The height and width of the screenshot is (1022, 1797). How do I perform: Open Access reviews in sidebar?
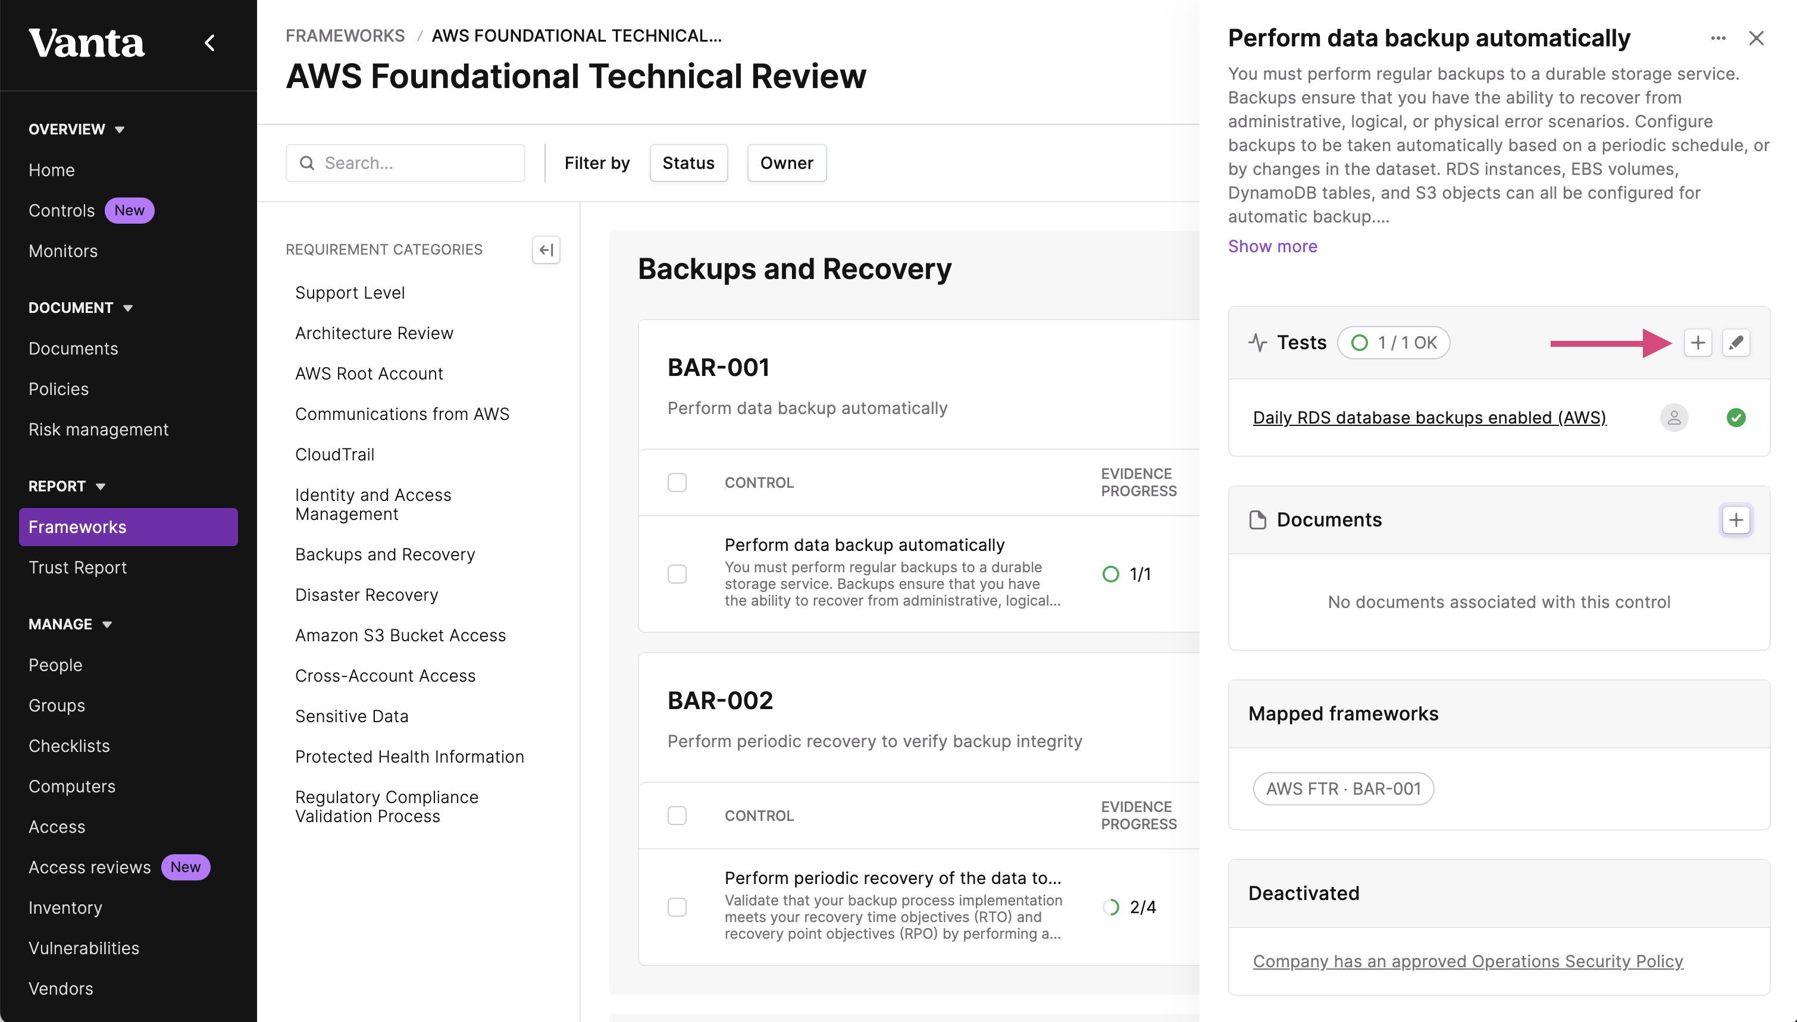pos(89,867)
